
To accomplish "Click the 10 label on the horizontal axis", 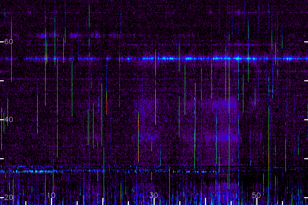I will tap(51, 195).
